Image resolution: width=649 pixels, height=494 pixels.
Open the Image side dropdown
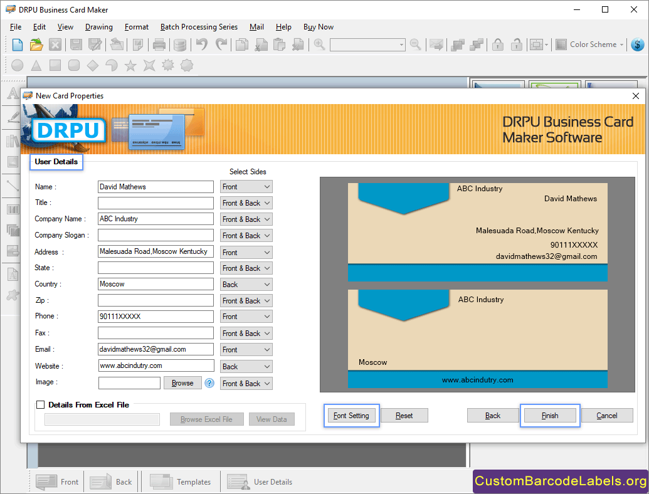point(246,384)
